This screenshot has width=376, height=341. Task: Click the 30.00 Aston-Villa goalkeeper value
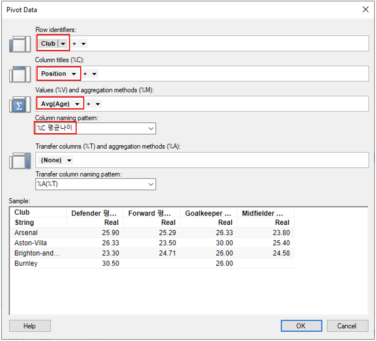(225, 243)
